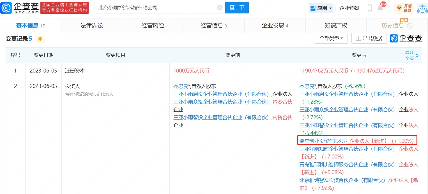
Task: Click the bell alert icon beside 变更记录
Action: pyautogui.click(x=40, y=39)
